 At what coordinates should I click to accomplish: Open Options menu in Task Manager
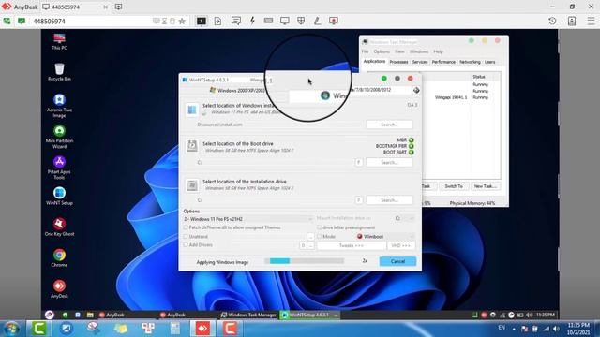point(382,51)
